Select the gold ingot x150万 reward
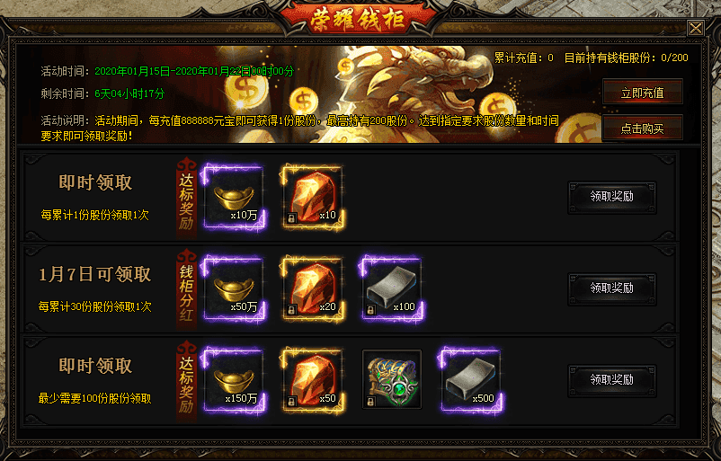 pos(234,379)
